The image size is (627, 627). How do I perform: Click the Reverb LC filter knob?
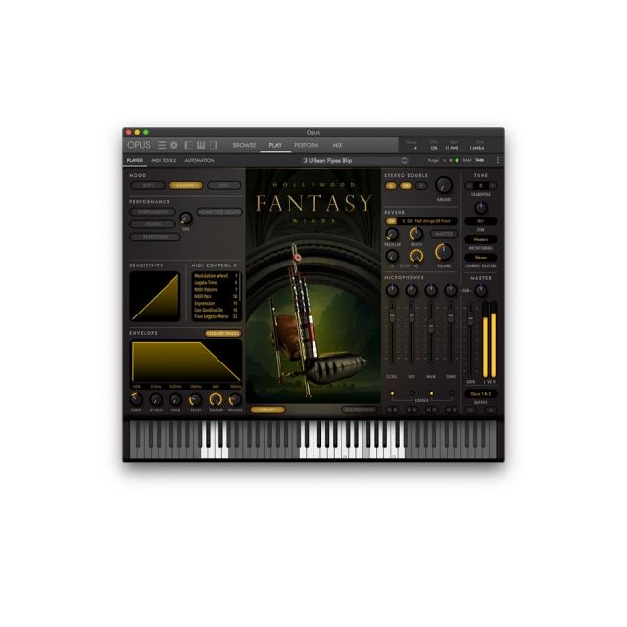[392, 255]
